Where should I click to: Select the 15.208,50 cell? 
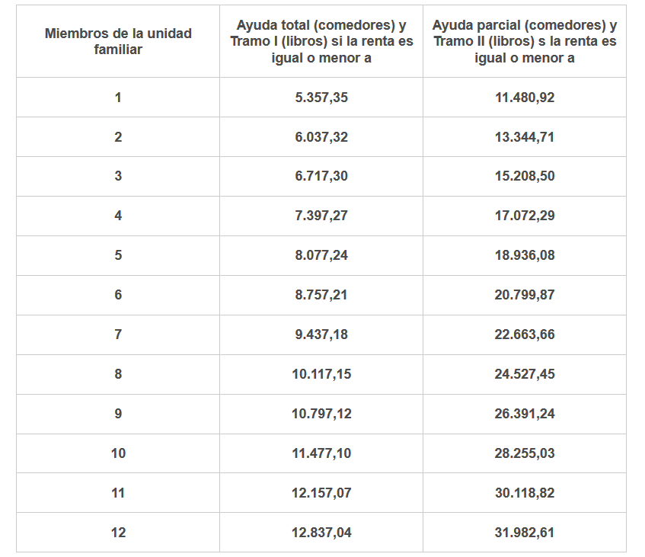point(525,176)
